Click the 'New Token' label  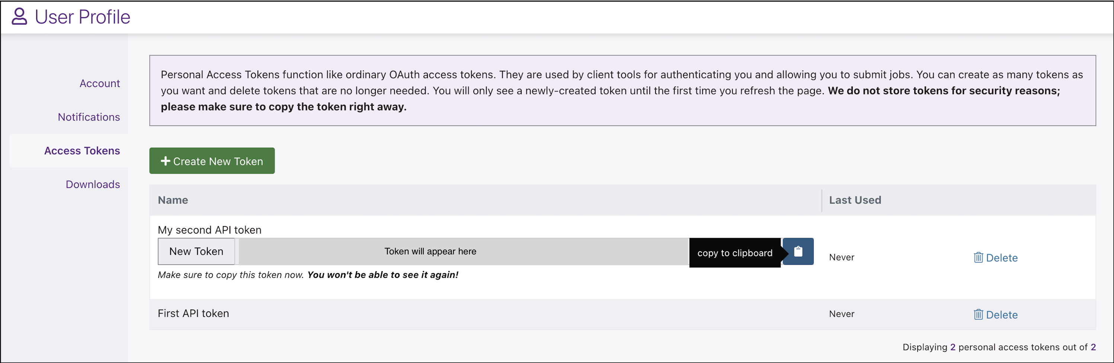point(196,251)
